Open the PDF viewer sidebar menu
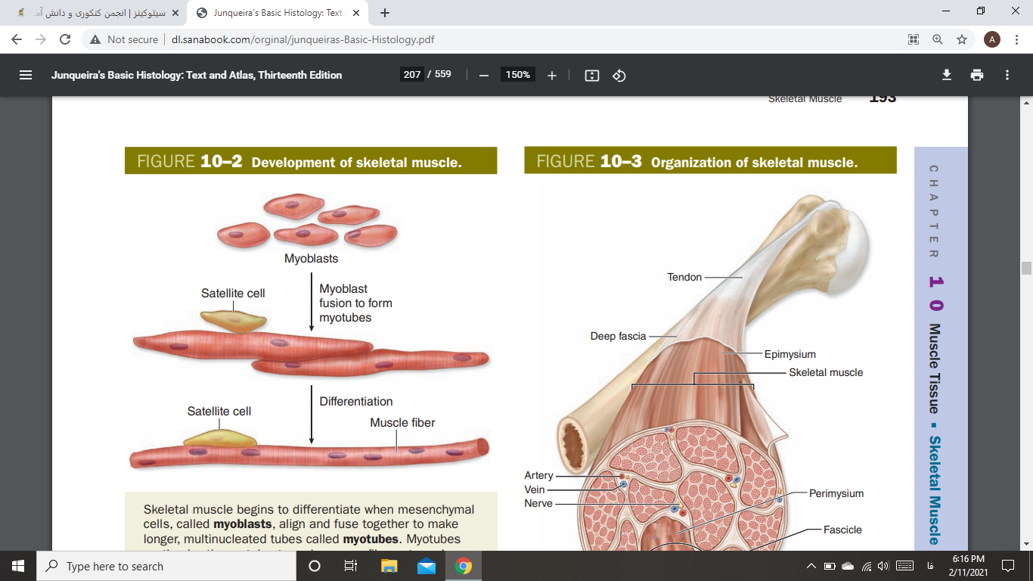This screenshot has width=1033, height=581. click(x=26, y=75)
